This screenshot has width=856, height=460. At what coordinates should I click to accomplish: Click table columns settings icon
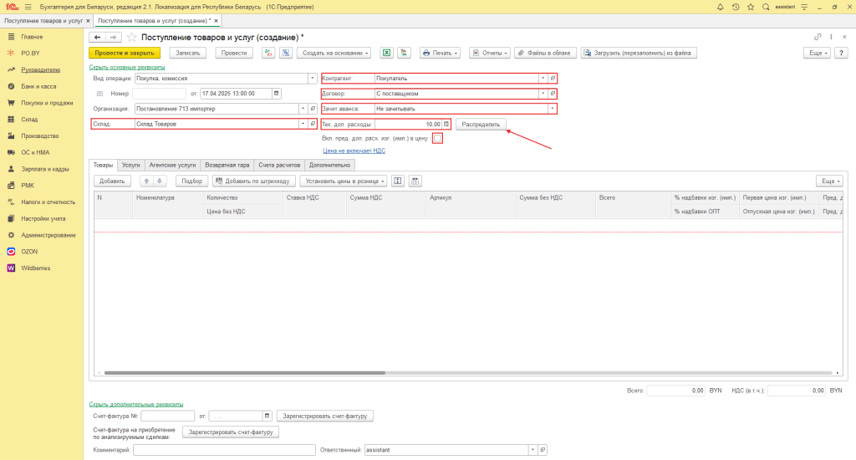click(x=415, y=181)
